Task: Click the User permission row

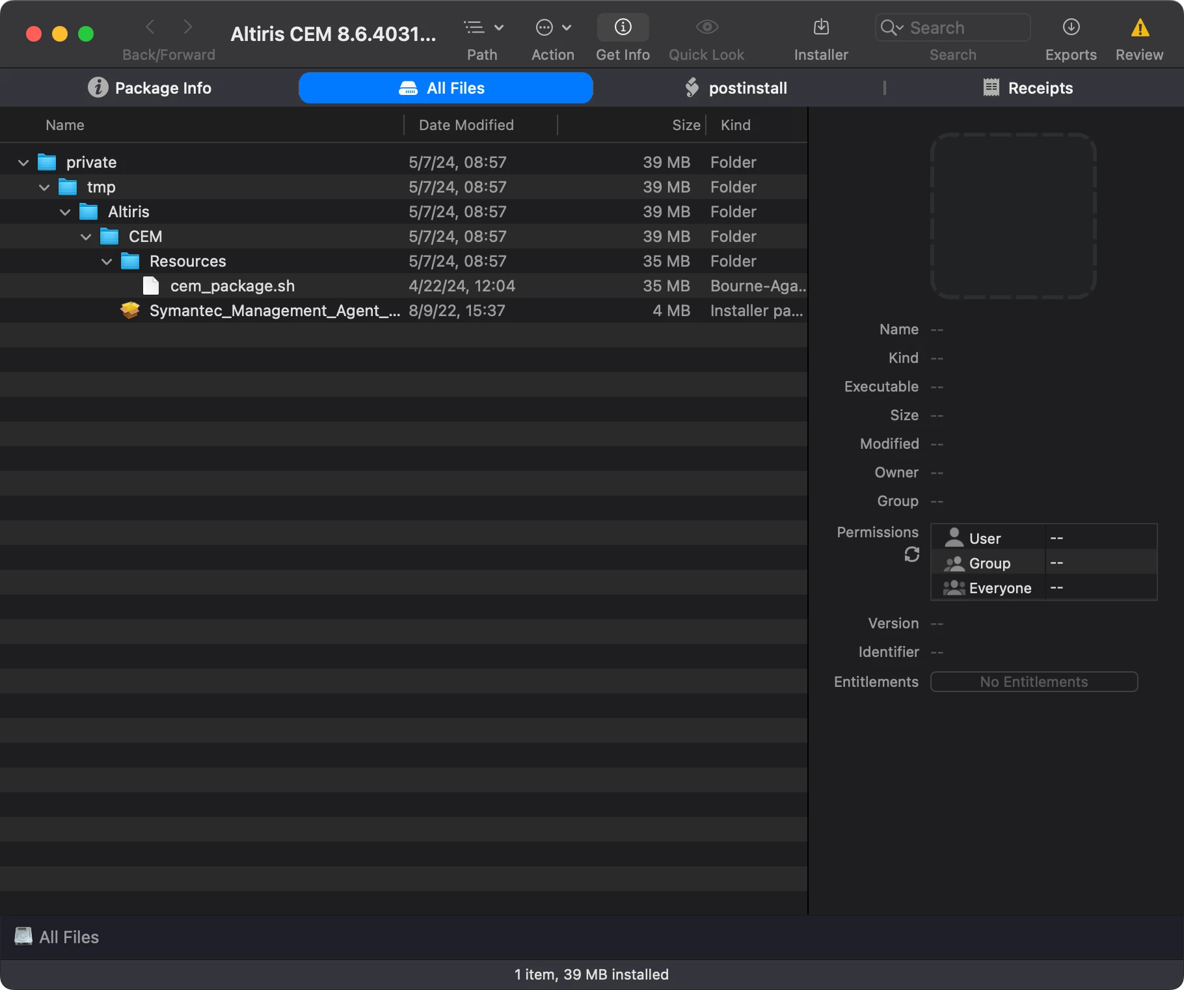Action: coord(1043,537)
